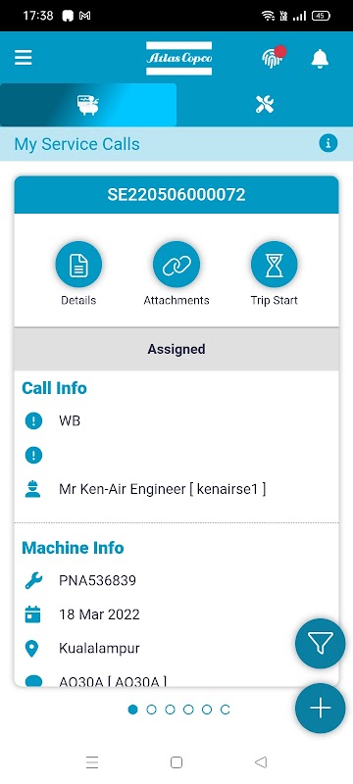The height and width of the screenshot is (784, 353).
Task: Tap the Assigned status bar
Action: [x=176, y=349]
